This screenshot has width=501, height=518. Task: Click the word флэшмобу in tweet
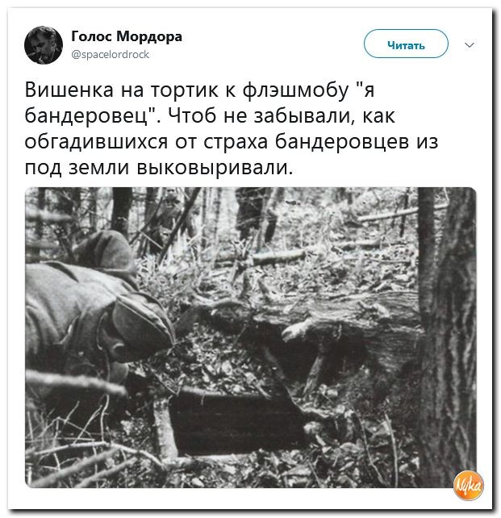(295, 90)
